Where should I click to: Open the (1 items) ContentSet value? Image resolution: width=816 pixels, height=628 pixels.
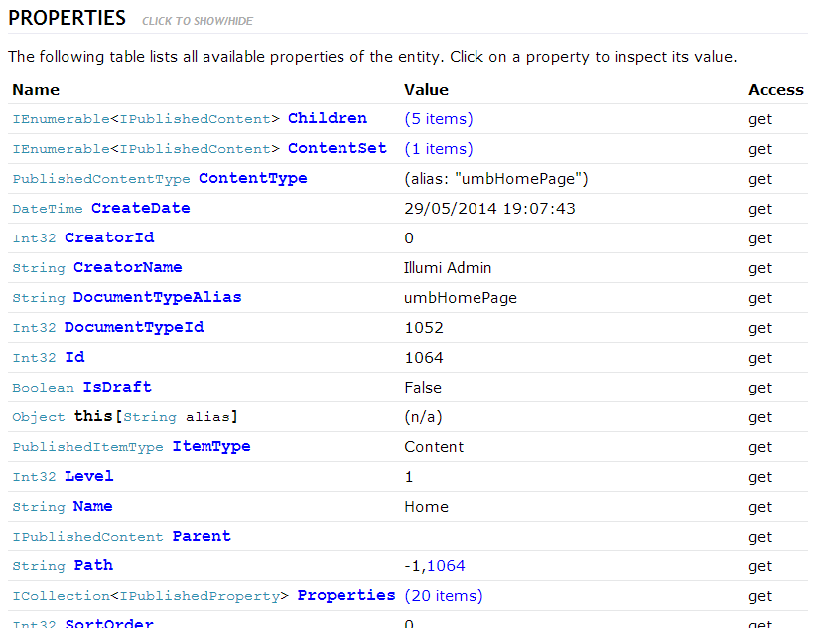coord(439,148)
